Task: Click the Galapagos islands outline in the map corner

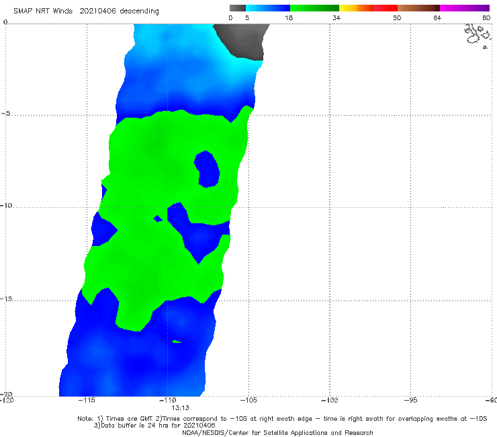Action: click(x=478, y=36)
